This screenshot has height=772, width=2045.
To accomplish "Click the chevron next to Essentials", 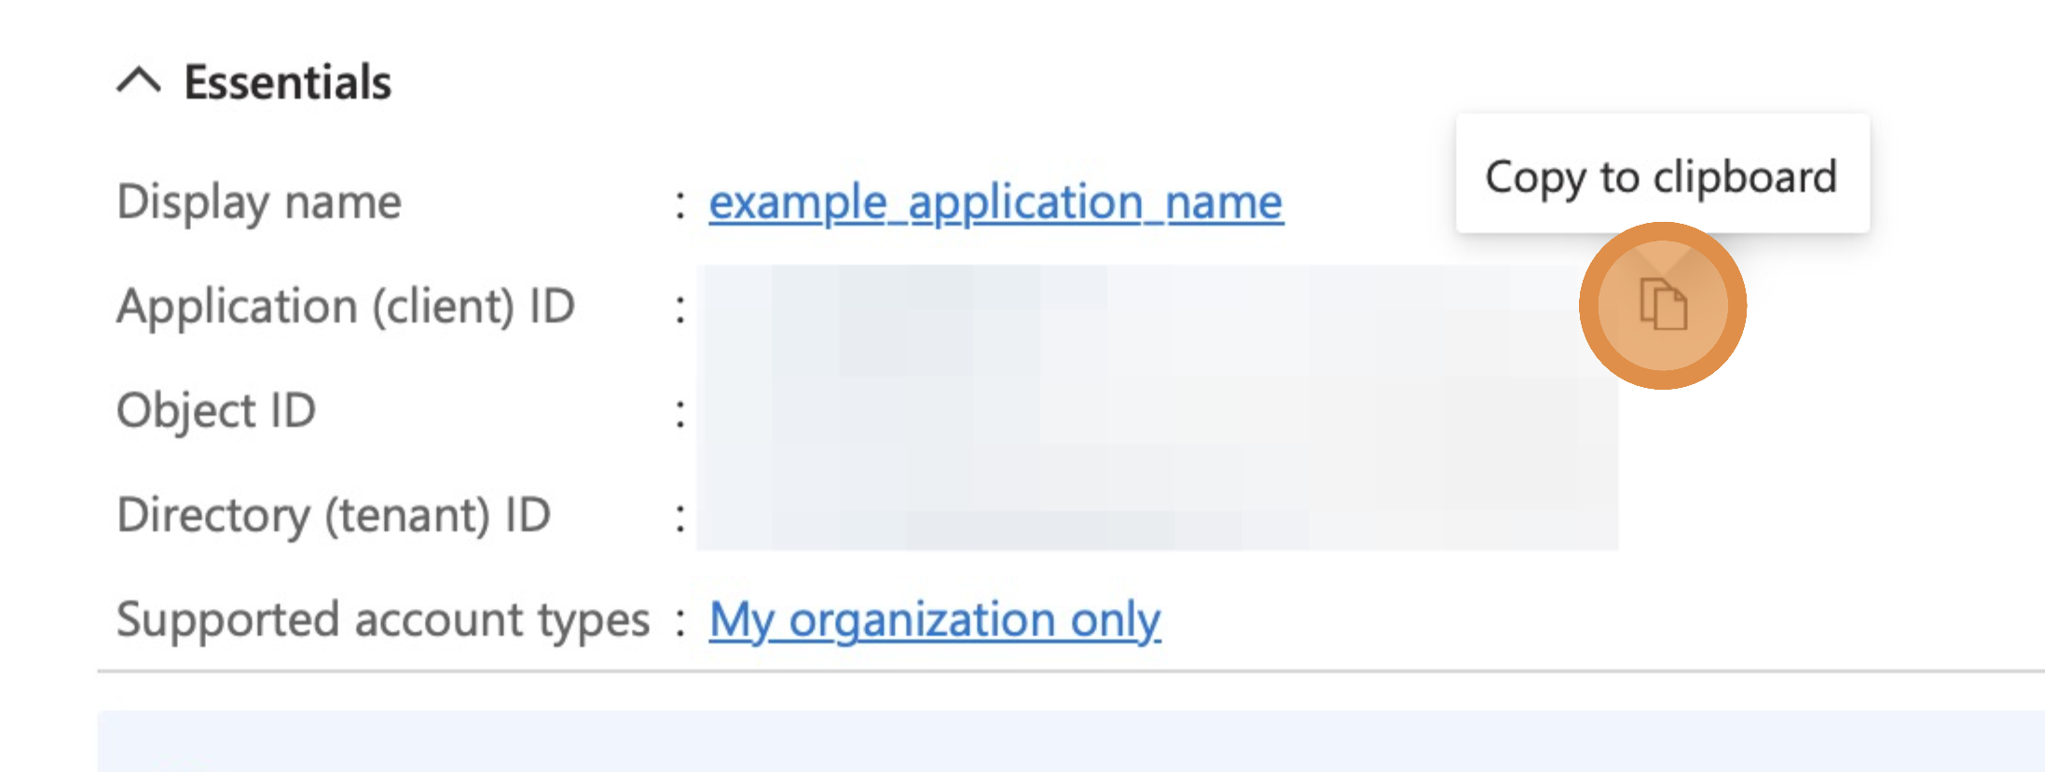I will pyautogui.click(x=140, y=82).
